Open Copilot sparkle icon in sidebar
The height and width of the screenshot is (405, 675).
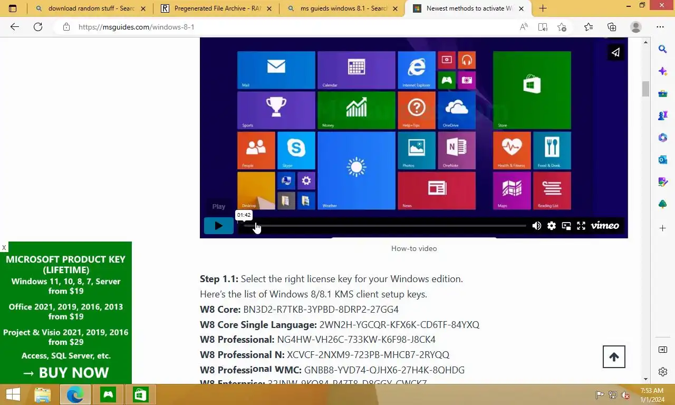click(x=663, y=71)
